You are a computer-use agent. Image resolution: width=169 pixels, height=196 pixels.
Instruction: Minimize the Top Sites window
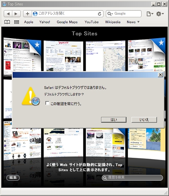click(154, 4)
